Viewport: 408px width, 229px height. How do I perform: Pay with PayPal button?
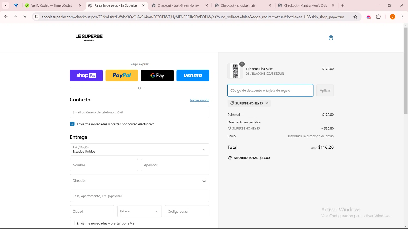(x=122, y=75)
